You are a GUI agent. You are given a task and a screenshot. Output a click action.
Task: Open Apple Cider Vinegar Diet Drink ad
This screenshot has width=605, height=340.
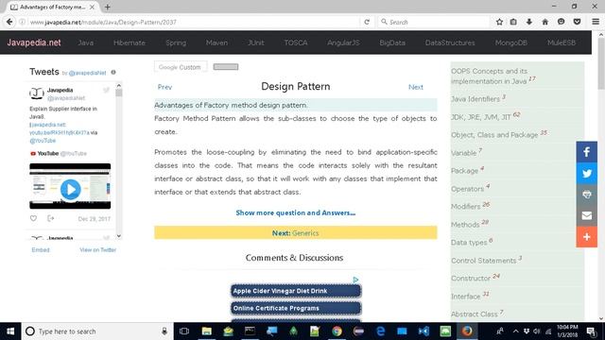click(296, 291)
